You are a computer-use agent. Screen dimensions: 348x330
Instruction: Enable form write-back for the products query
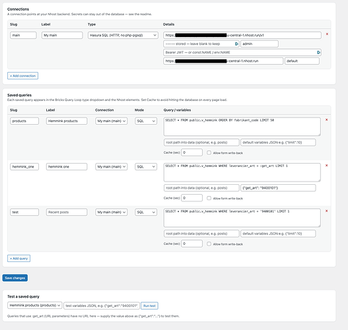[x=209, y=153]
